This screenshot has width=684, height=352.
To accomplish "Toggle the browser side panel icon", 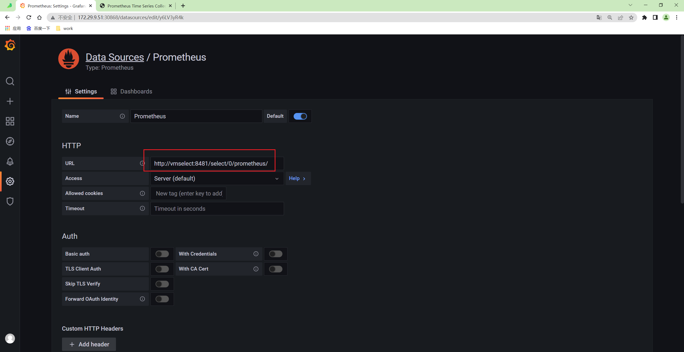I will click(x=655, y=17).
